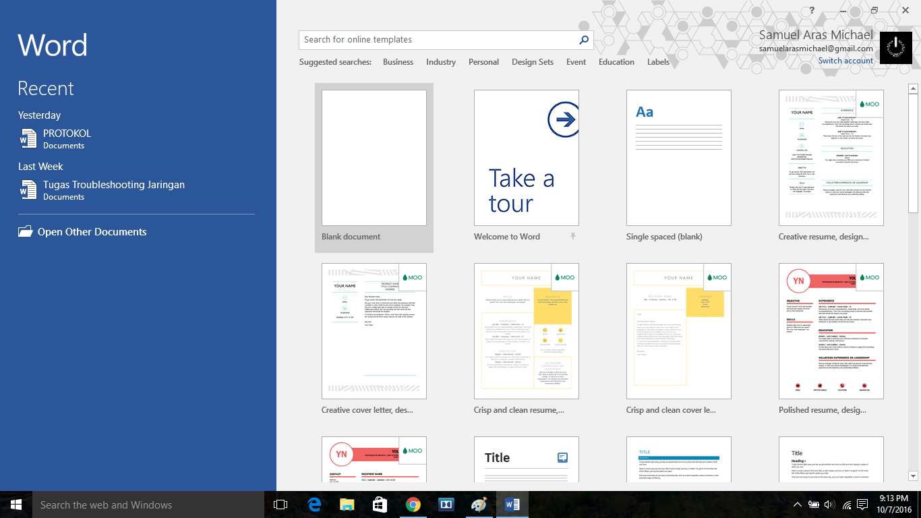Viewport: 921px width, 518px height.
Task: Choose the Polished resume template thumbnail
Action: (831, 331)
